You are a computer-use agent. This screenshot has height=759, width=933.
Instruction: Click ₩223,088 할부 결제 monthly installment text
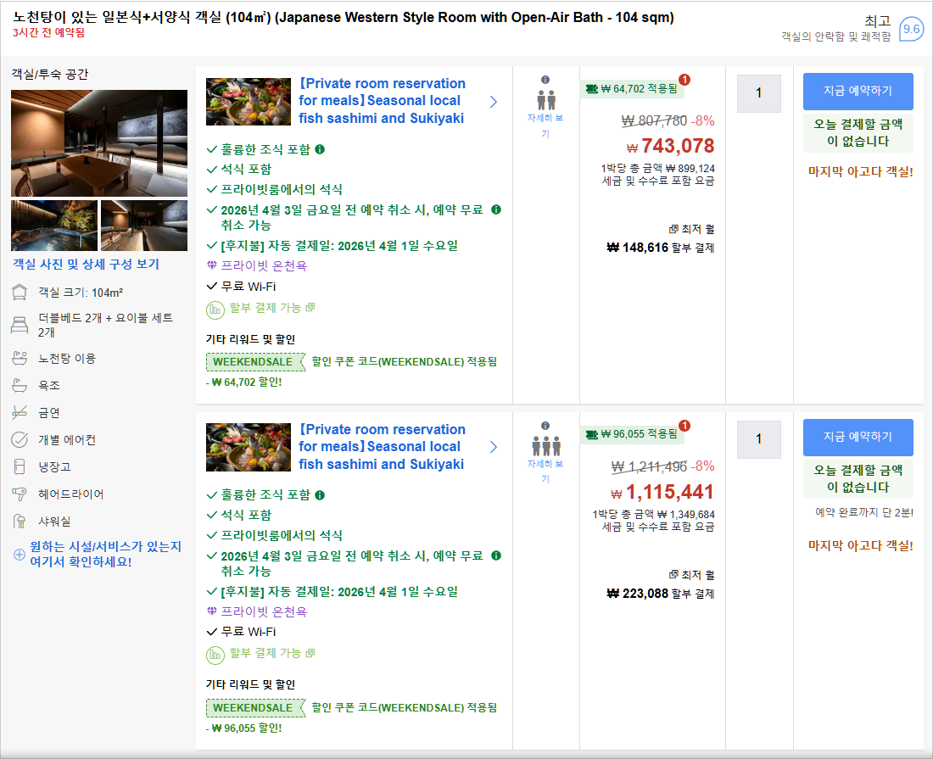[661, 594]
